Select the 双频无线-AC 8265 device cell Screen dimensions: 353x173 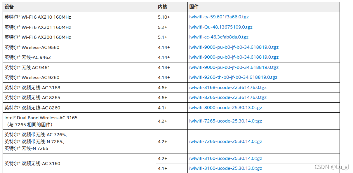tap(79, 97)
